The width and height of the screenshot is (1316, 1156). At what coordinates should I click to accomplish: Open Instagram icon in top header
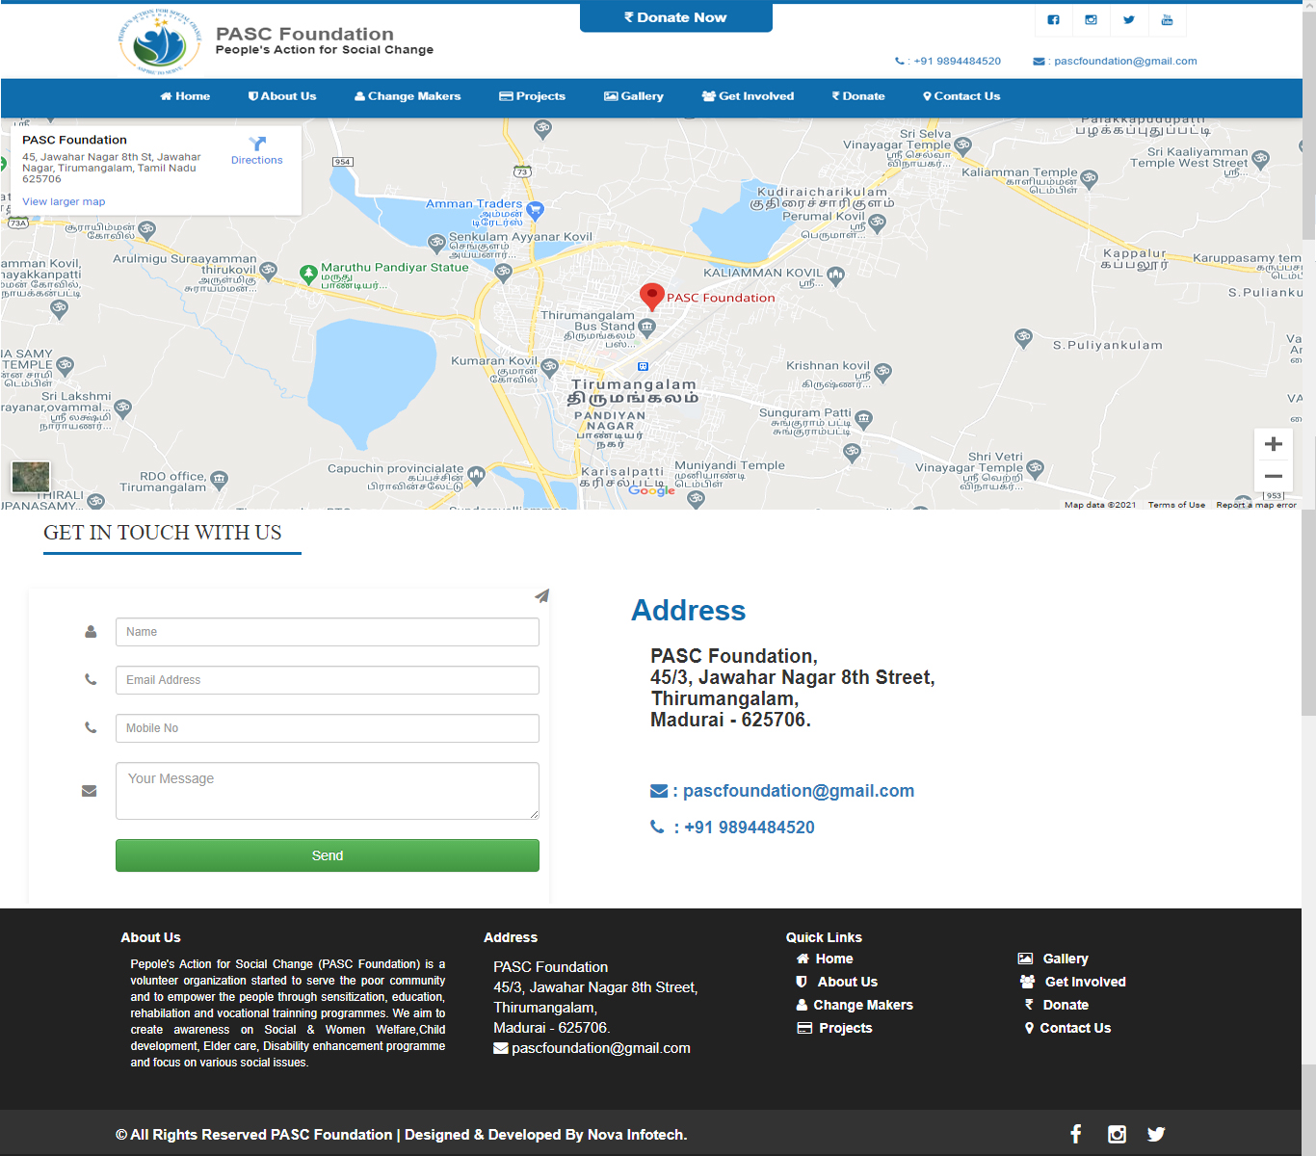[x=1091, y=20]
